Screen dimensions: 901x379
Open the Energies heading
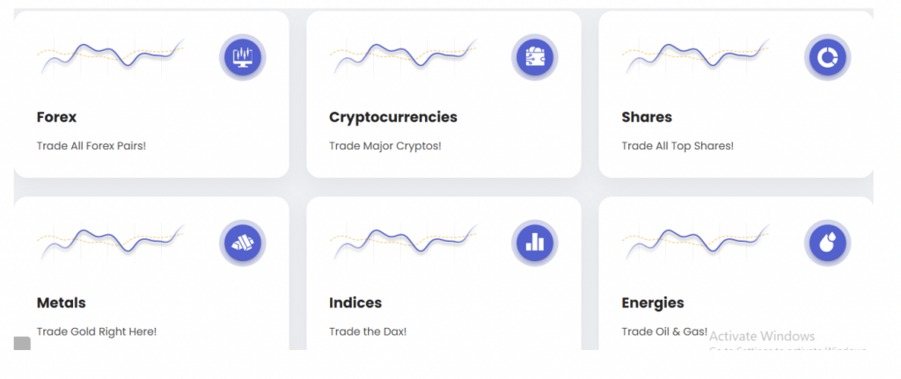[652, 302]
